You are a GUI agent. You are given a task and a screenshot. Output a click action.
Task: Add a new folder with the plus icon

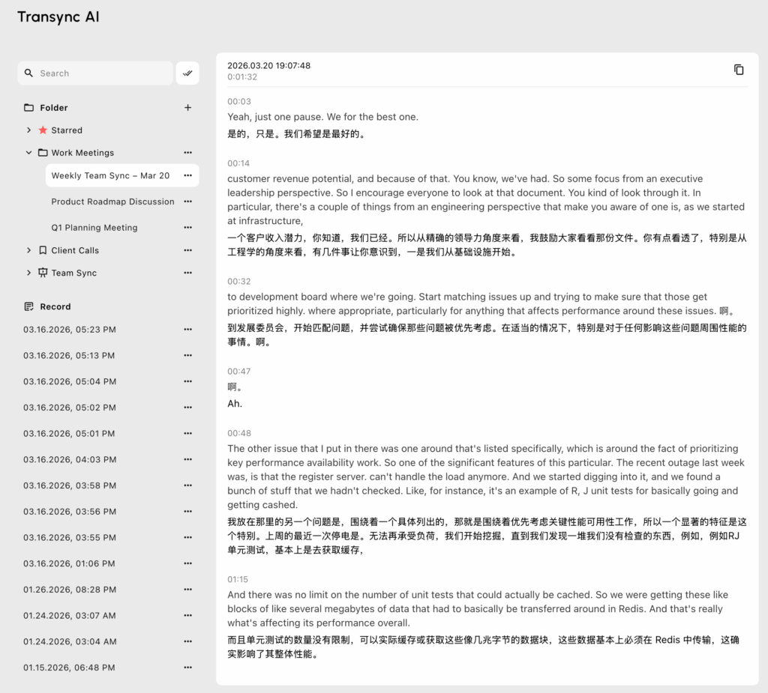pos(187,108)
